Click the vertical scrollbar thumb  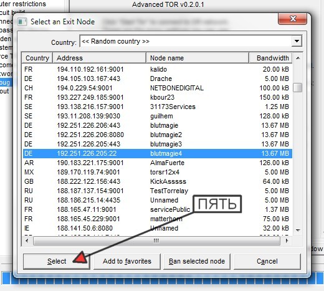coord(298,87)
